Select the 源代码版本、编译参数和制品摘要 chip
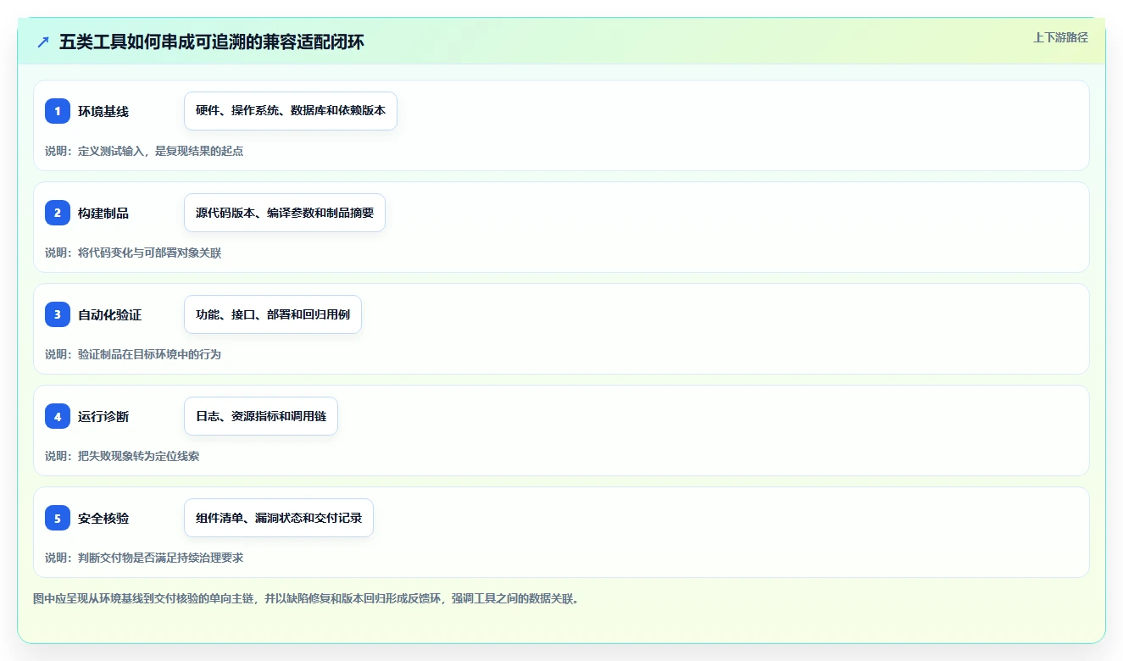1123x661 pixels. [x=285, y=213]
